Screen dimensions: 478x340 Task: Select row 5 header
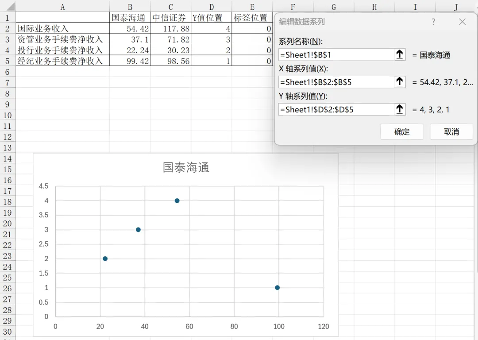pos(8,61)
